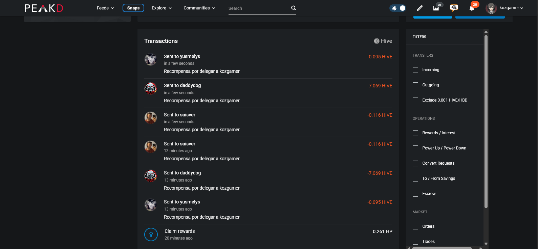This screenshot has height=249, width=538.
Task: Click the 0.261 HP claim amount
Action: pyautogui.click(x=383, y=231)
